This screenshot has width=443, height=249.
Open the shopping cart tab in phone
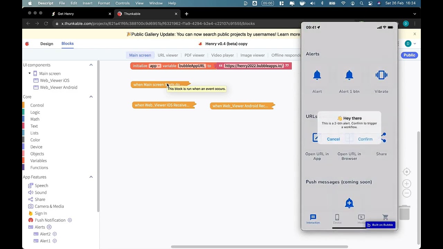click(x=385, y=217)
